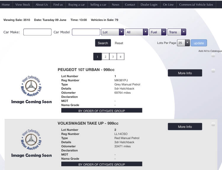The width and height of the screenshot is (222, 170).
Task: Click 33471 miles odometer value
Action: [123, 146]
